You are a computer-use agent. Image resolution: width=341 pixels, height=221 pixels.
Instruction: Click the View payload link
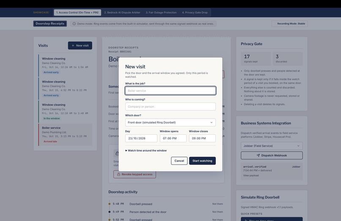[251, 175]
